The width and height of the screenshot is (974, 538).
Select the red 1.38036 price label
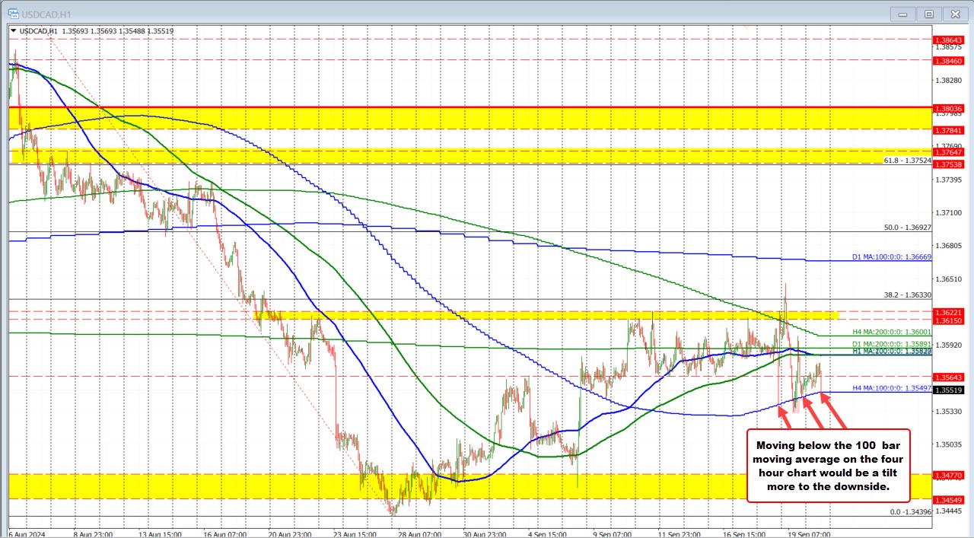tap(949, 109)
